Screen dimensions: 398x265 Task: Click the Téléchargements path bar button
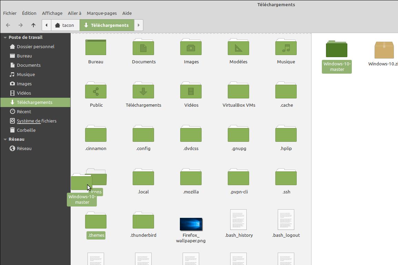click(107, 25)
